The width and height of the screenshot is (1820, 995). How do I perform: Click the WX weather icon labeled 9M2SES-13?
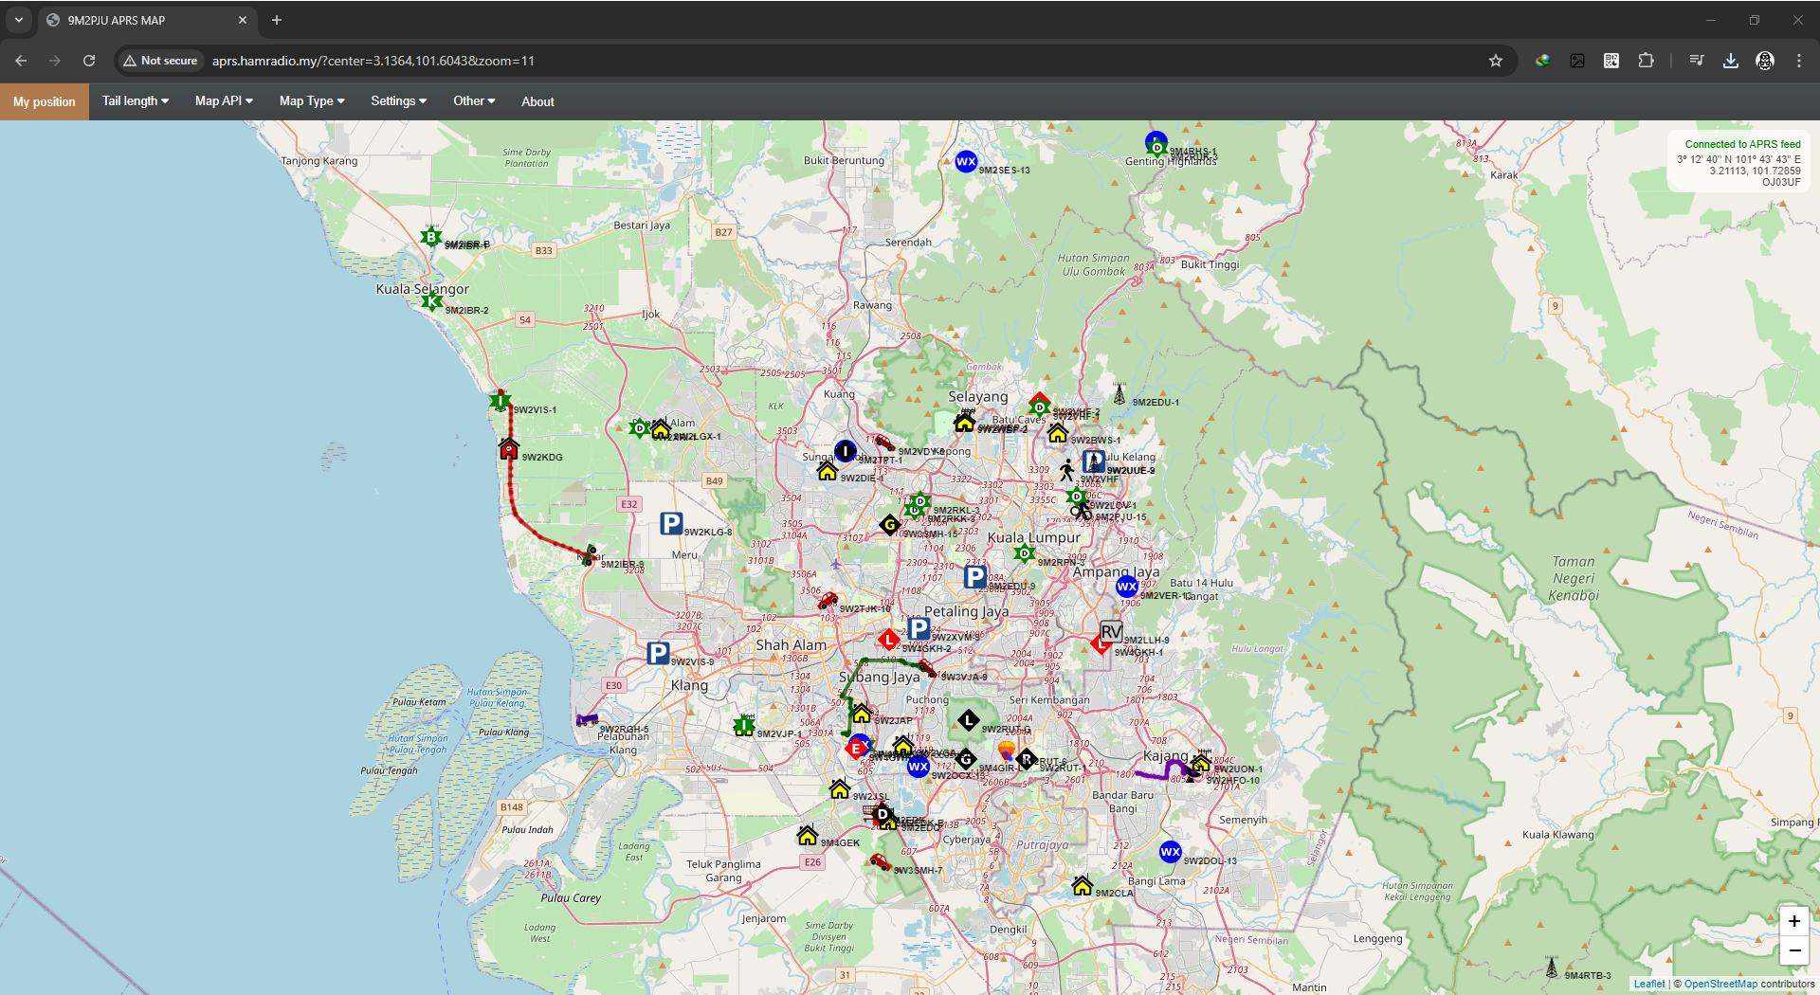(x=967, y=162)
